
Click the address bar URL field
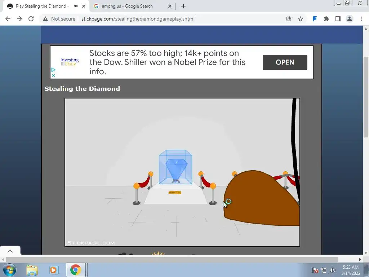(138, 19)
